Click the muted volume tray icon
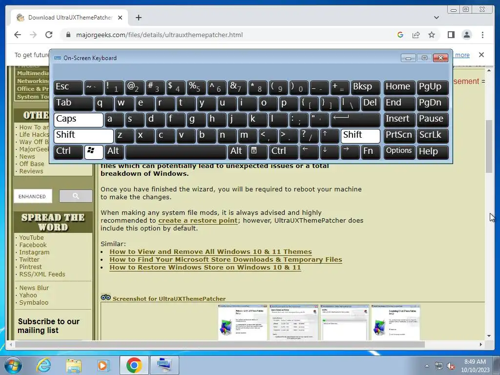500x375 pixels. [x=451, y=366]
